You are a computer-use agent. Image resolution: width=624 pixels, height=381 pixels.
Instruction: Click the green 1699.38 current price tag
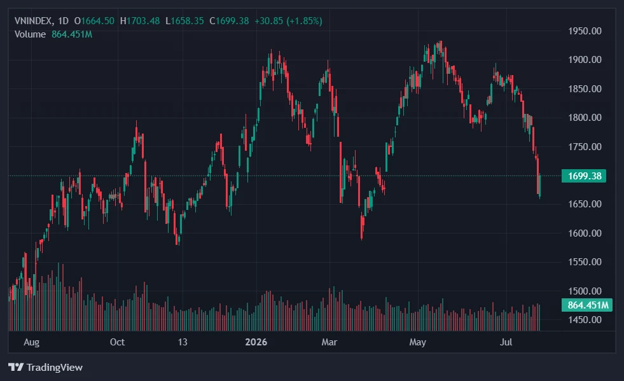click(584, 176)
